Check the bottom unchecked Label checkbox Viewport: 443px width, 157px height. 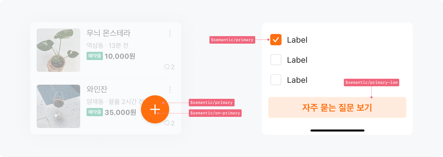(276, 80)
